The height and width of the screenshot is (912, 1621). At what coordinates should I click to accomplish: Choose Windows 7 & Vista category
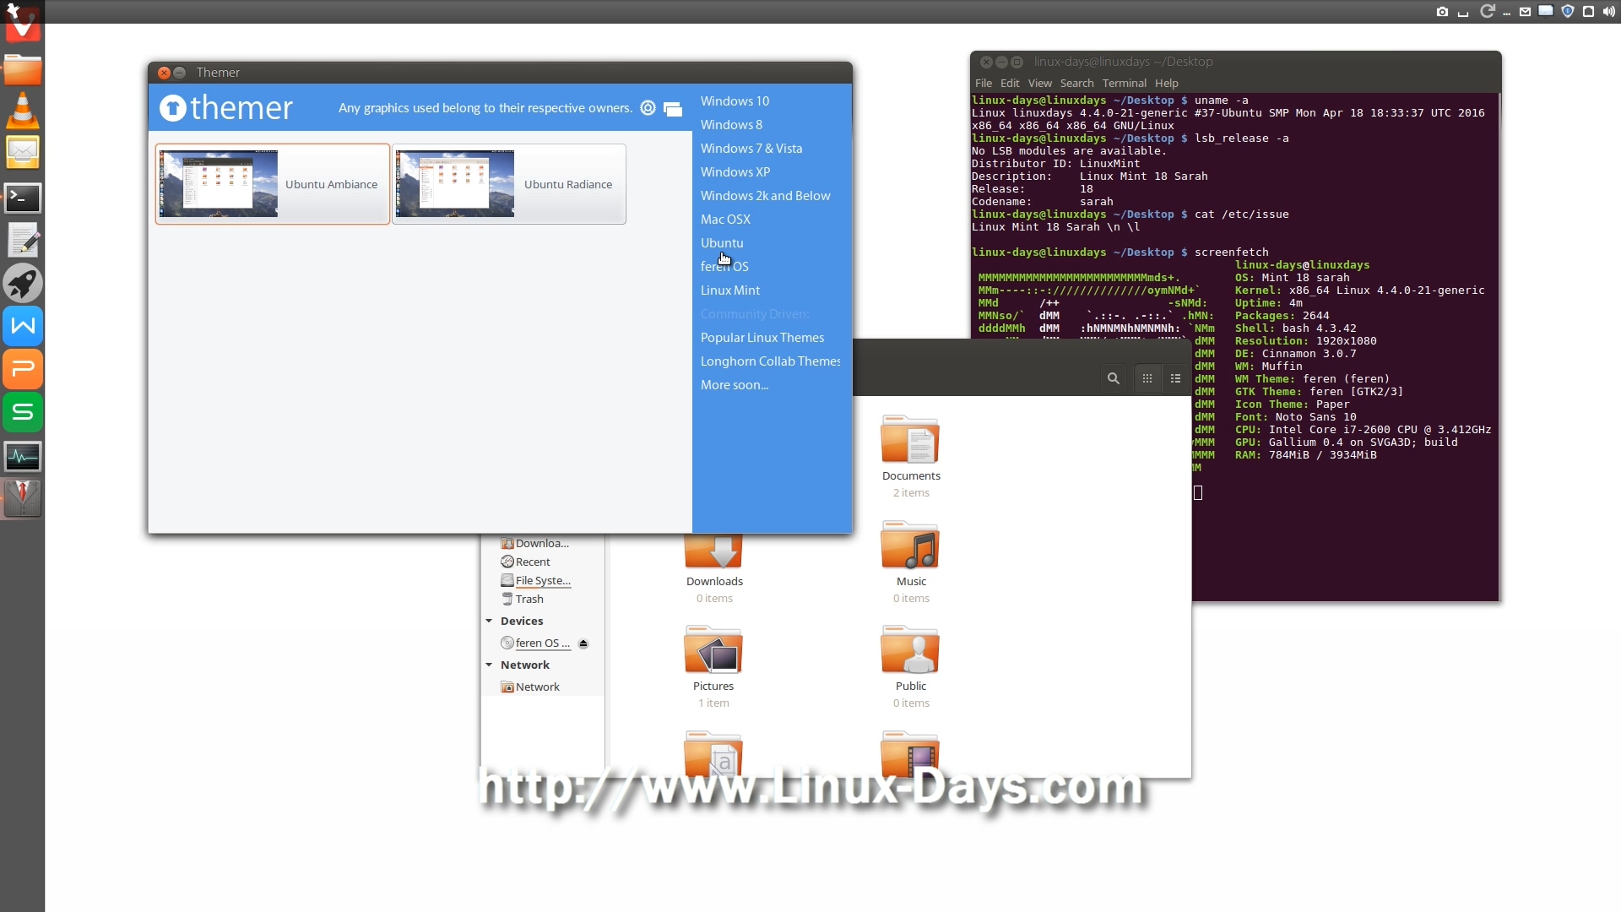[751, 148]
